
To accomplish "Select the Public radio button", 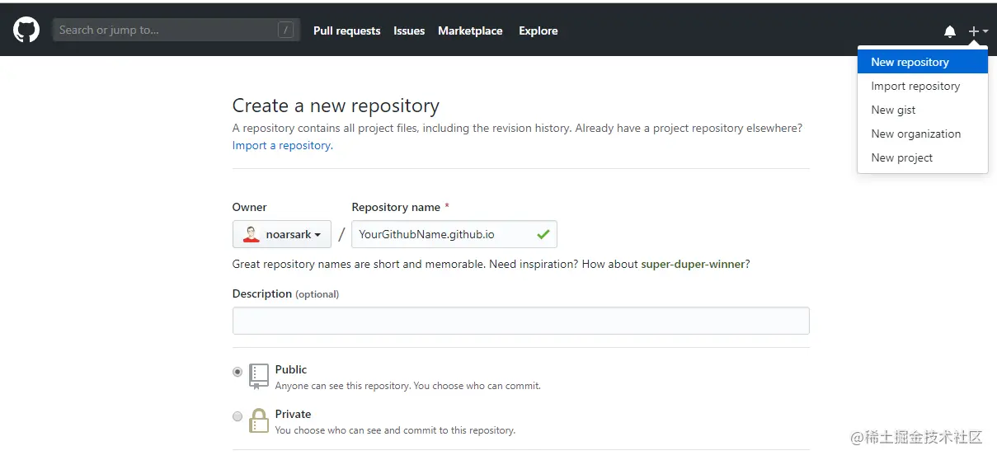I will [237, 372].
